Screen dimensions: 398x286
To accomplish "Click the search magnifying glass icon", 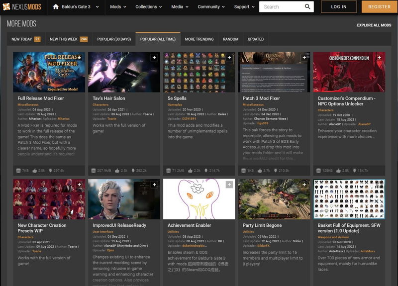I will click(x=307, y=7).
